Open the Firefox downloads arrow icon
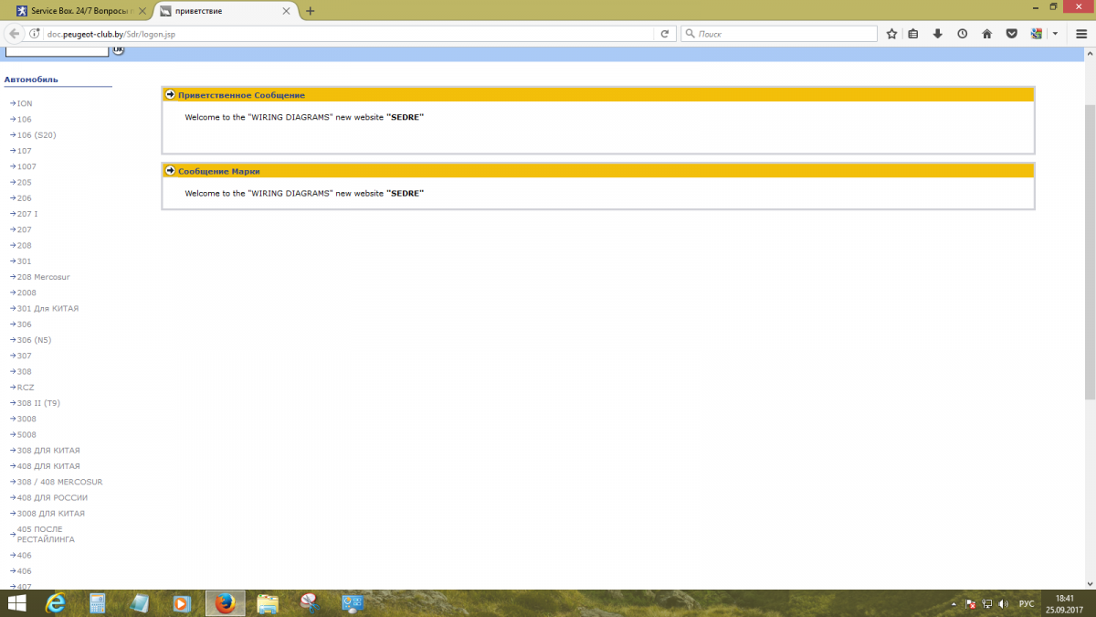The height and width of the screenshot is (617, 1096). [x=938, y=34]
